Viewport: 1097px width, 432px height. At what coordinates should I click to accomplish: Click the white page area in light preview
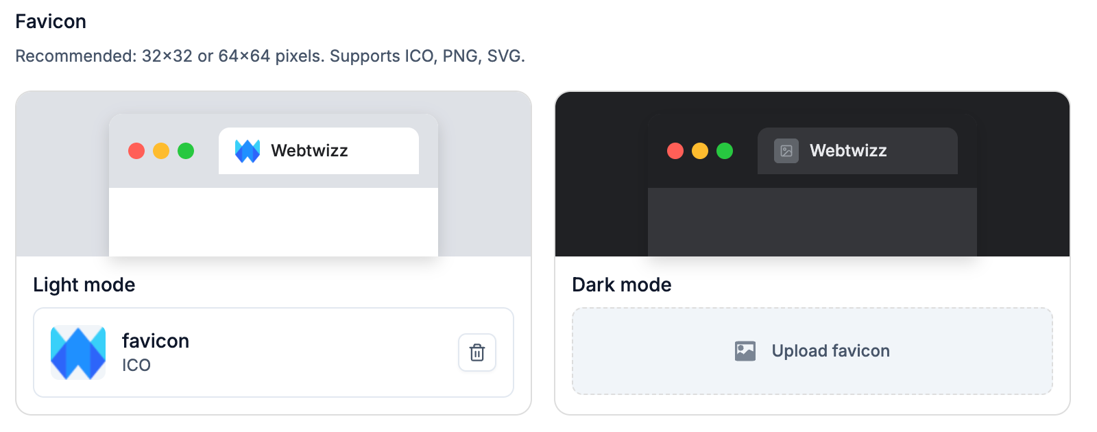[x=274, y=221]
